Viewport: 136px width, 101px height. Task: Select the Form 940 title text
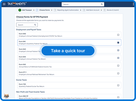[x=22, y=34]
